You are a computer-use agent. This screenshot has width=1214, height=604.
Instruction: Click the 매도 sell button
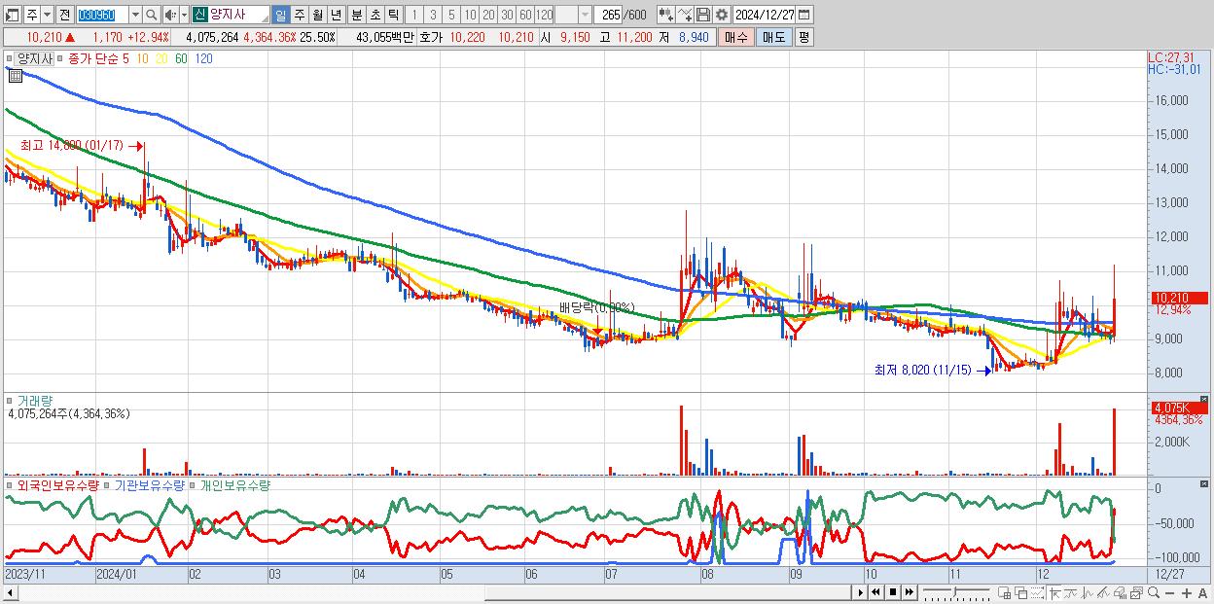pos(773,37)
